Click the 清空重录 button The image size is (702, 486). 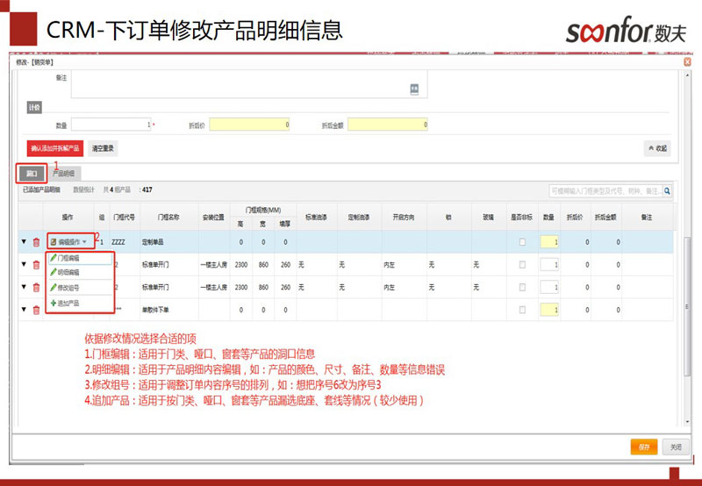[x=104, y=148]
